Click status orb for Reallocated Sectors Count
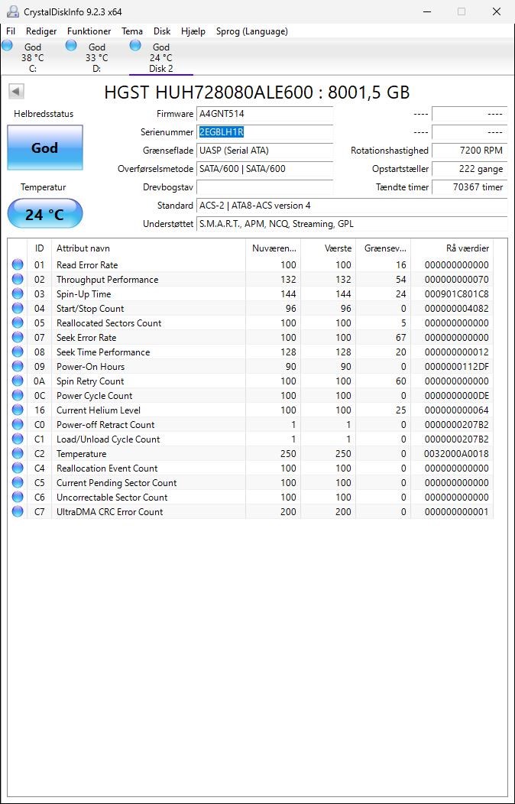 coord(18,323)
